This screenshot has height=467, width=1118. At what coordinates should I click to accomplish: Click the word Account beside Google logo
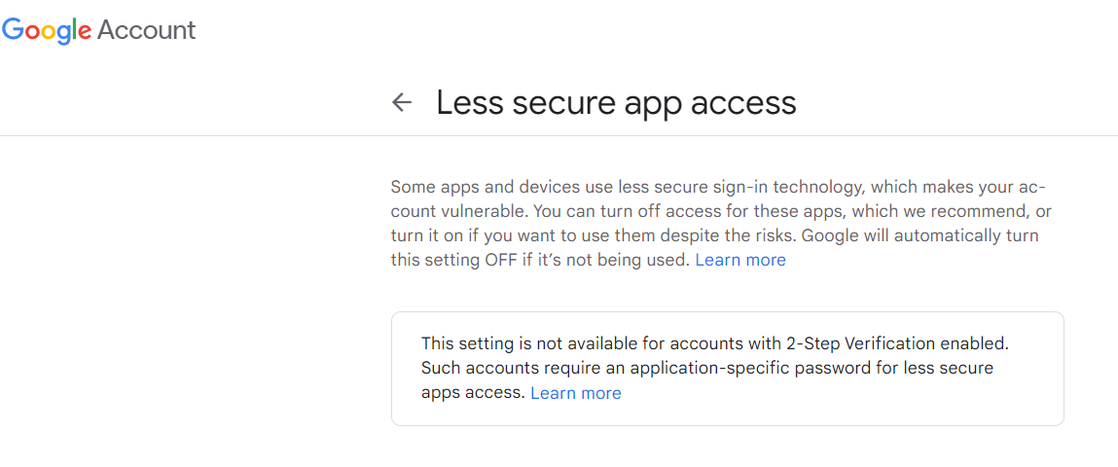click(147, 30)
